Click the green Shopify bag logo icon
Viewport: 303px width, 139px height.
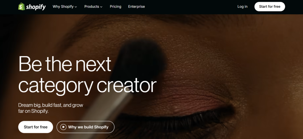(x=22, y=6)
